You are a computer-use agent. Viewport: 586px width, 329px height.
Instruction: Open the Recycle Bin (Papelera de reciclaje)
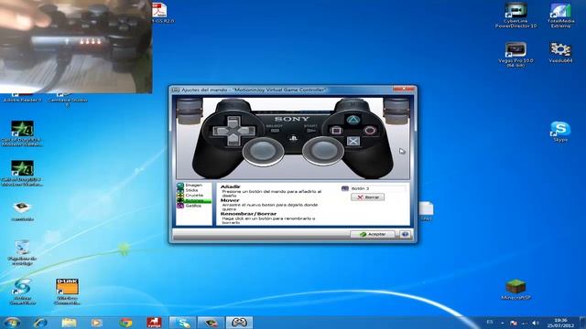(x=22, y=253)
